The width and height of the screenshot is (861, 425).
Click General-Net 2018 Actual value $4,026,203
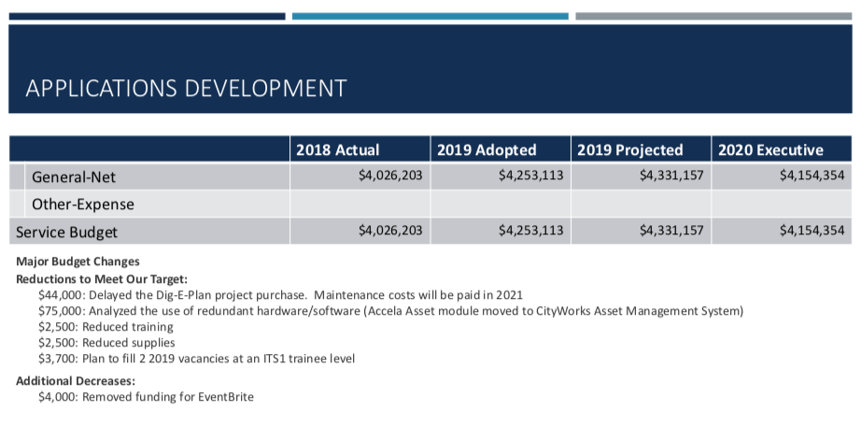(x=390, y=176)
